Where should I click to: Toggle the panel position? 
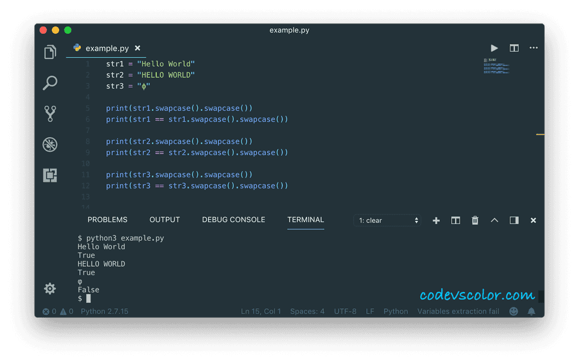click(514, 220)
